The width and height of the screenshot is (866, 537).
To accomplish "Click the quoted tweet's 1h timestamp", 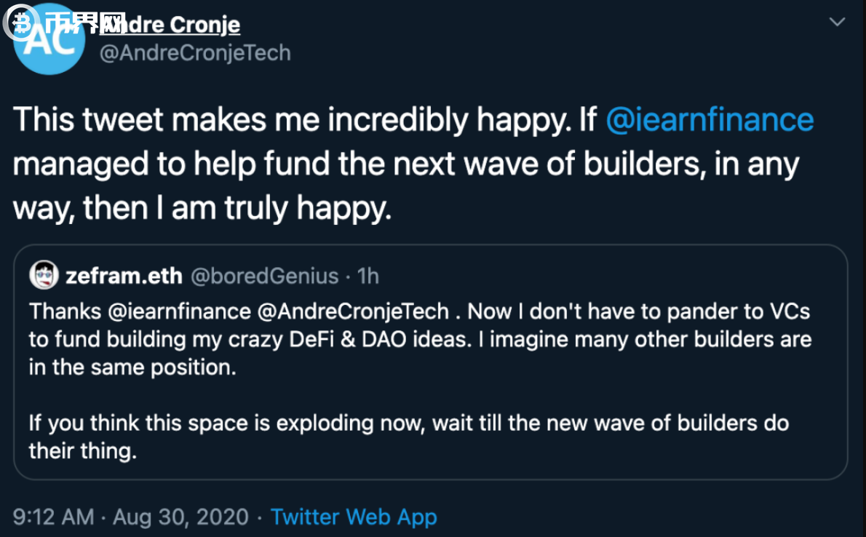I will click(x=369, y=277).
